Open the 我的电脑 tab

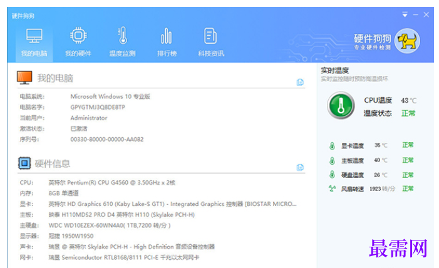pyautogui.click(x=34, y=43)
